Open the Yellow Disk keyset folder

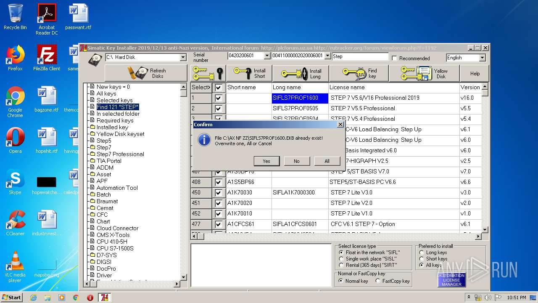tap(120, 134)
